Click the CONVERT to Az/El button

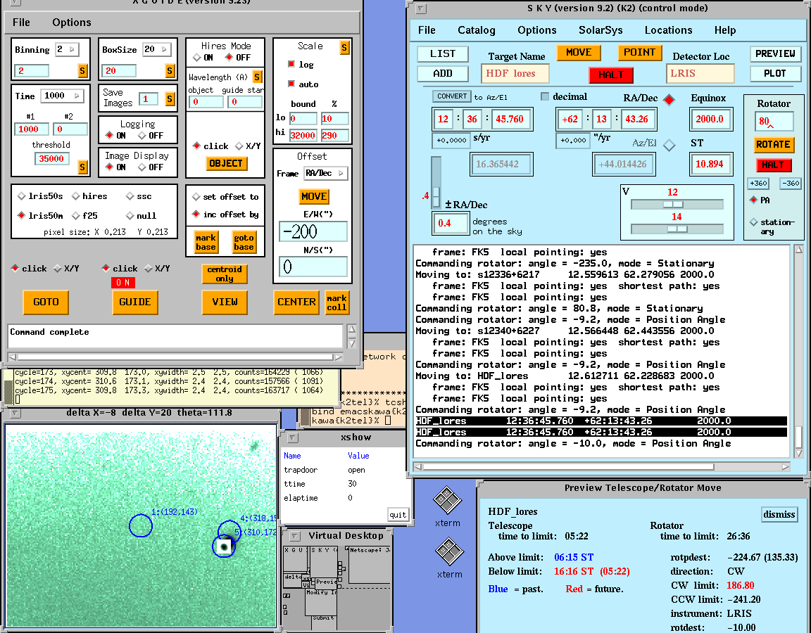(451, 96)
